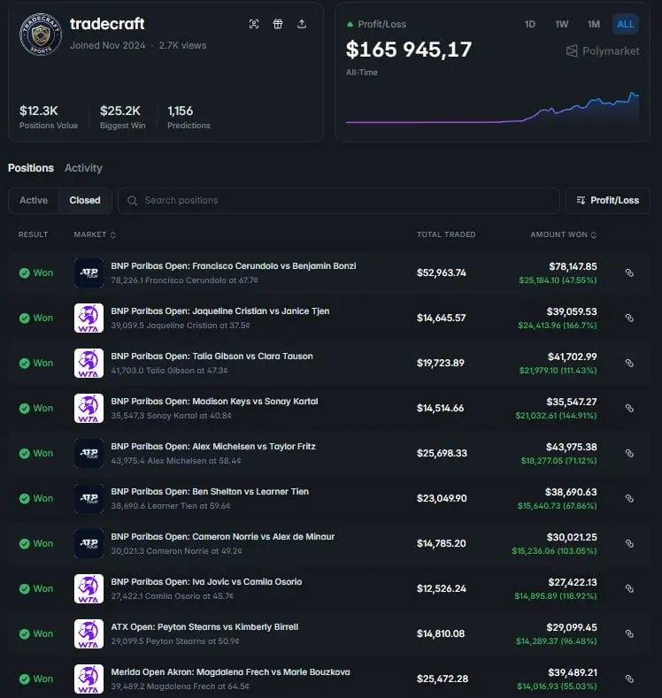
Task: Open market Madison Keys vs Sonay Kartal
Action: click(x=214, y=401)
